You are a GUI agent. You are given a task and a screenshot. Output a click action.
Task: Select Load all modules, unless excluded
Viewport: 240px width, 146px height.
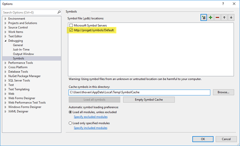[x=70, y=112]
